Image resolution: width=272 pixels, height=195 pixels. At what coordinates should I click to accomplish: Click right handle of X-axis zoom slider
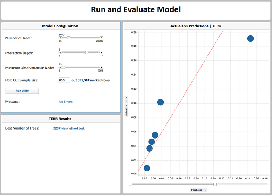pyautogui.click(x=215, y=184)
